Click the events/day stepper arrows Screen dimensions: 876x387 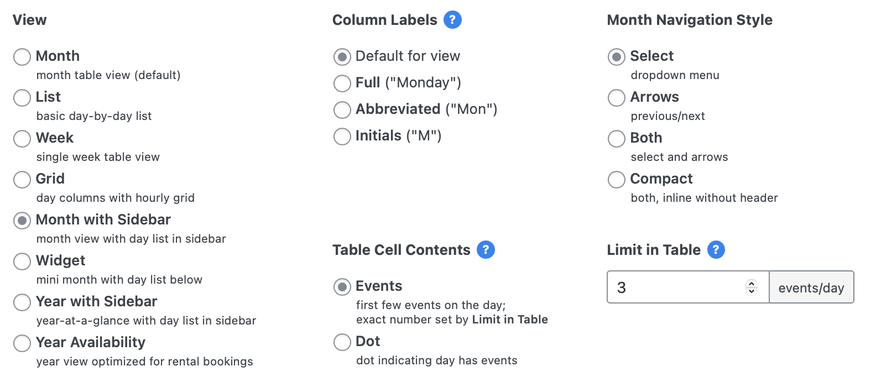[751, 287]
